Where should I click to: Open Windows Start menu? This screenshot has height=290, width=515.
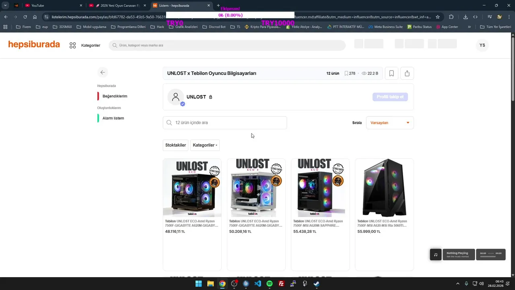pyautogui.click(x=198, y=284)
